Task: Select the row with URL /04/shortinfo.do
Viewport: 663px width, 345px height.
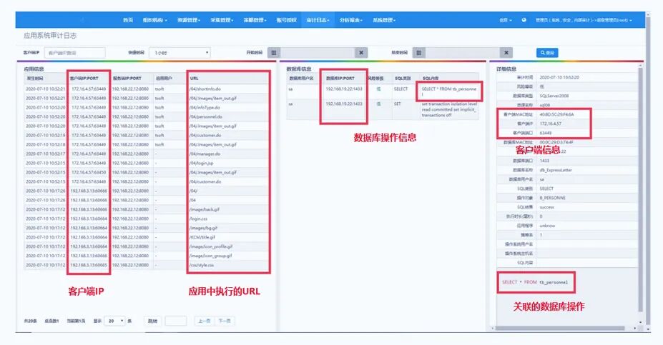Action: pyautogui.click(x=147, y=89)
